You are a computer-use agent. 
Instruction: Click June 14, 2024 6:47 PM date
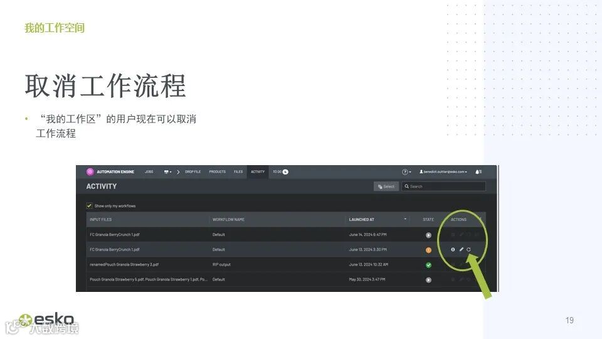pos(368,234)
